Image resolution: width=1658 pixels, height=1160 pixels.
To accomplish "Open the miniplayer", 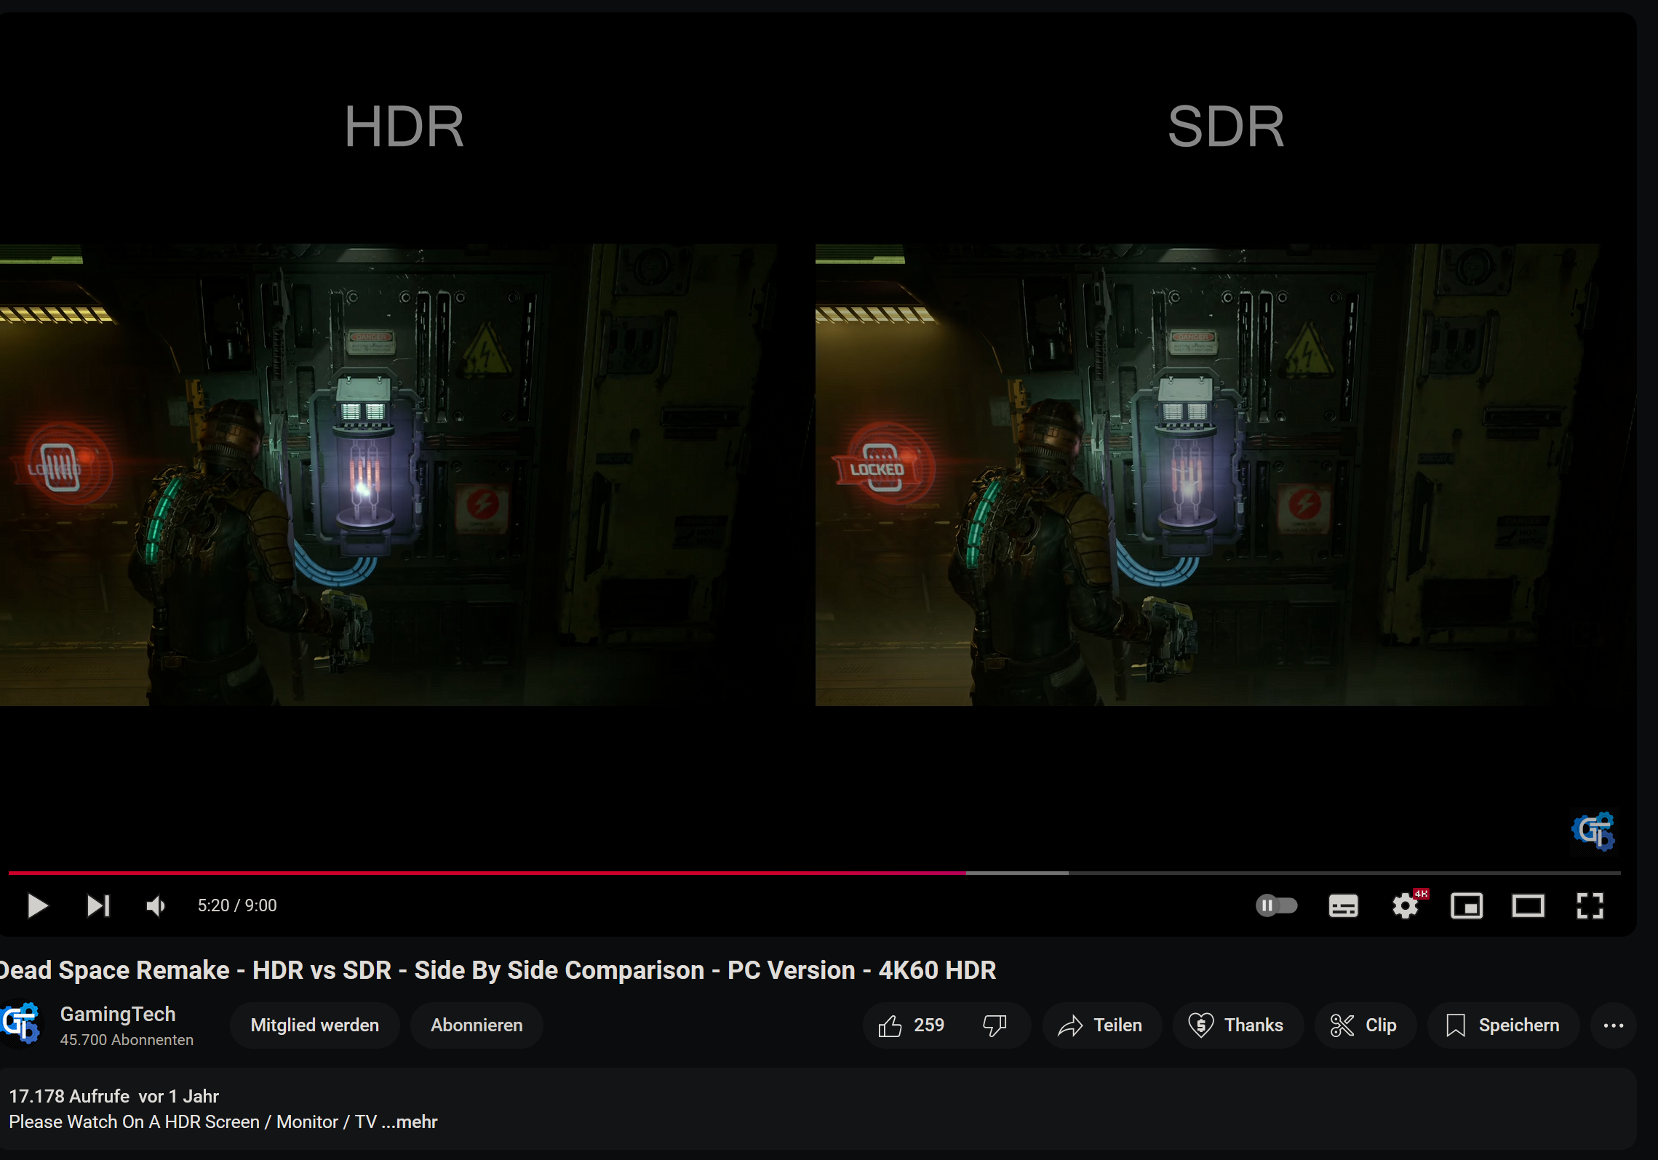I will tap(1466, 905).
